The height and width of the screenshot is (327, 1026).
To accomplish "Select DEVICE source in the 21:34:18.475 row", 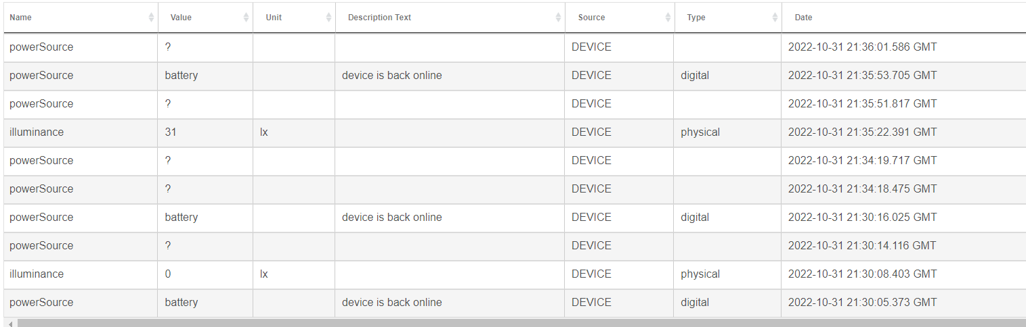I will point(591,189).
